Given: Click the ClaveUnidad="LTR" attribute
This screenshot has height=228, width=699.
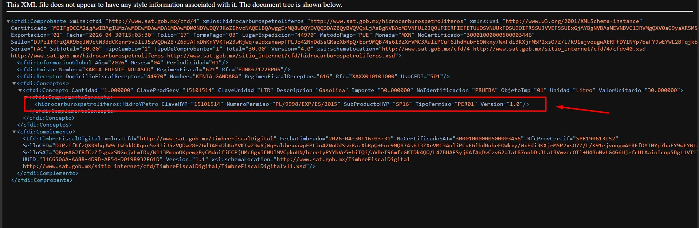Looking at the screenshot, I should [245, 90].
